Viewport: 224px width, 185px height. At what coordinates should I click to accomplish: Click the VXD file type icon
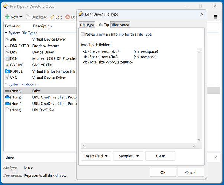coord(7,78)
